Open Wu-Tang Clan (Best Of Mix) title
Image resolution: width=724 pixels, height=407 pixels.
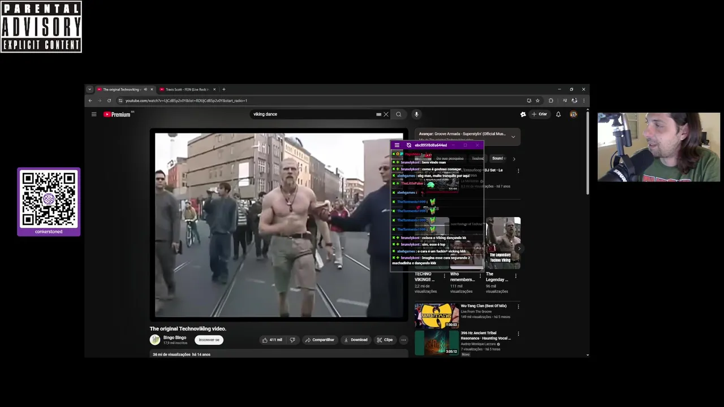click(x=484, y=306)
